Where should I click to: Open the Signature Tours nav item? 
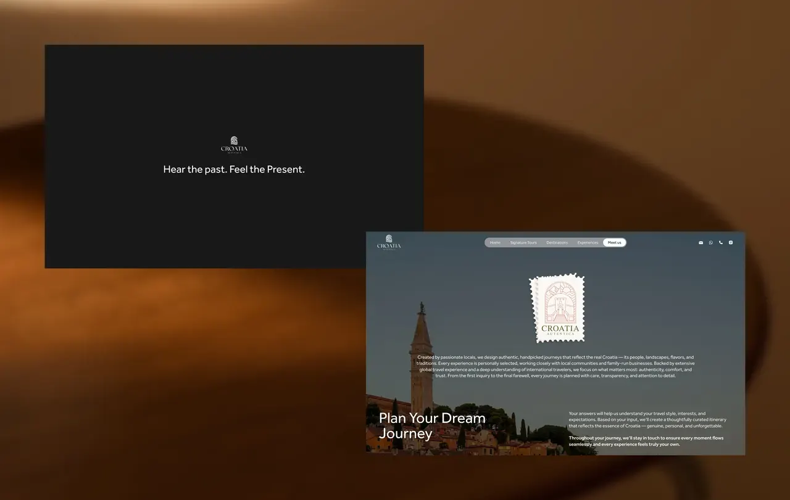(523, 243)
